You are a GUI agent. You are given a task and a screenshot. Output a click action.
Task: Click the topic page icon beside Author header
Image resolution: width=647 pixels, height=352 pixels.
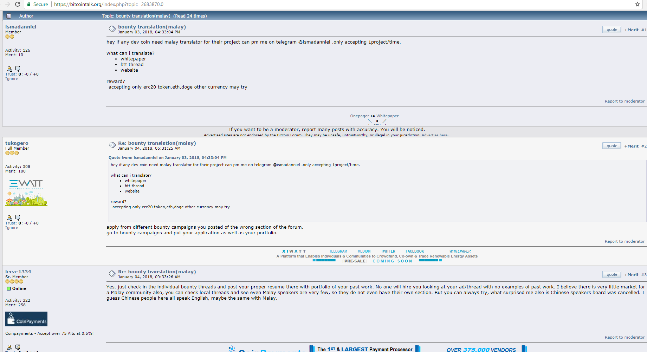pyautogui.click(x=8, y=16)
